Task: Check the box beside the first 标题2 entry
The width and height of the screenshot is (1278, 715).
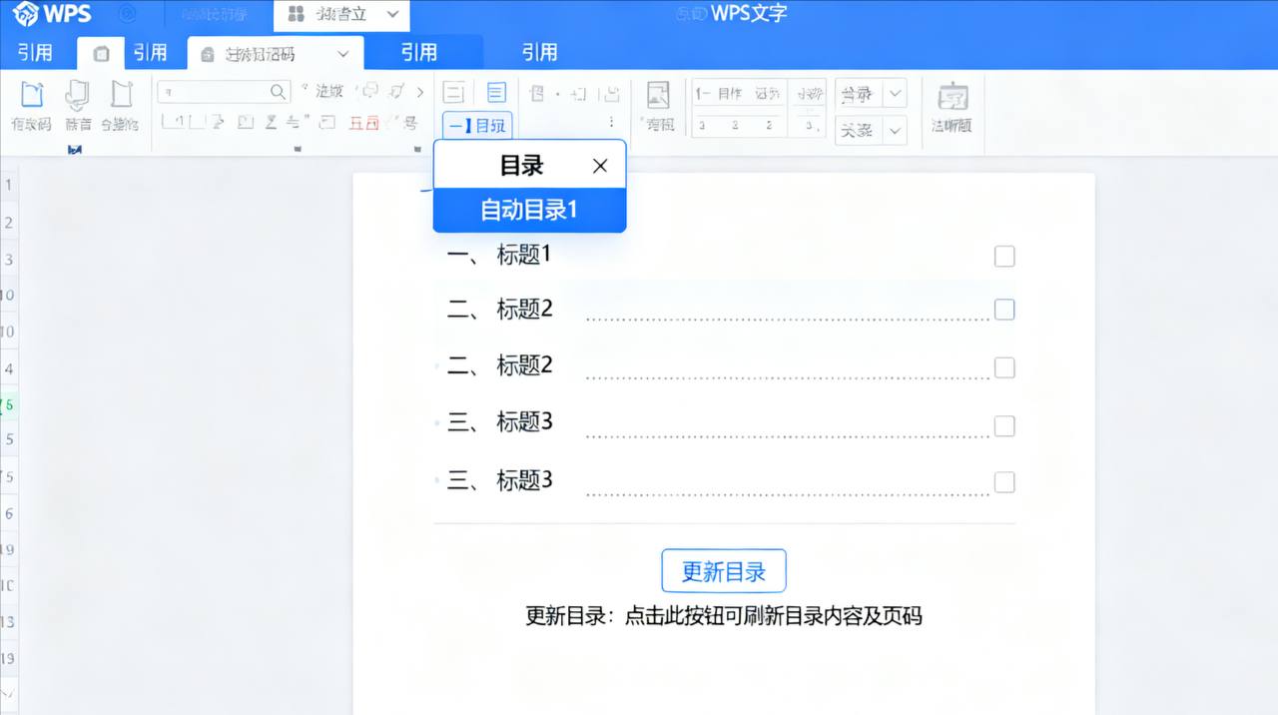Action: 1003,310
